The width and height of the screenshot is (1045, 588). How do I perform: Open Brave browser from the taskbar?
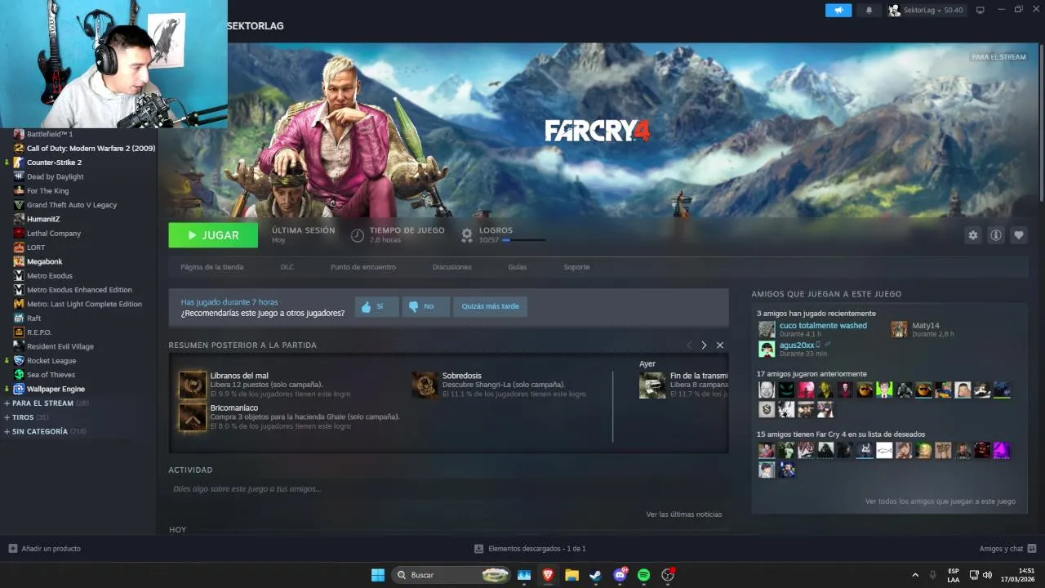(x=548, y=575)
